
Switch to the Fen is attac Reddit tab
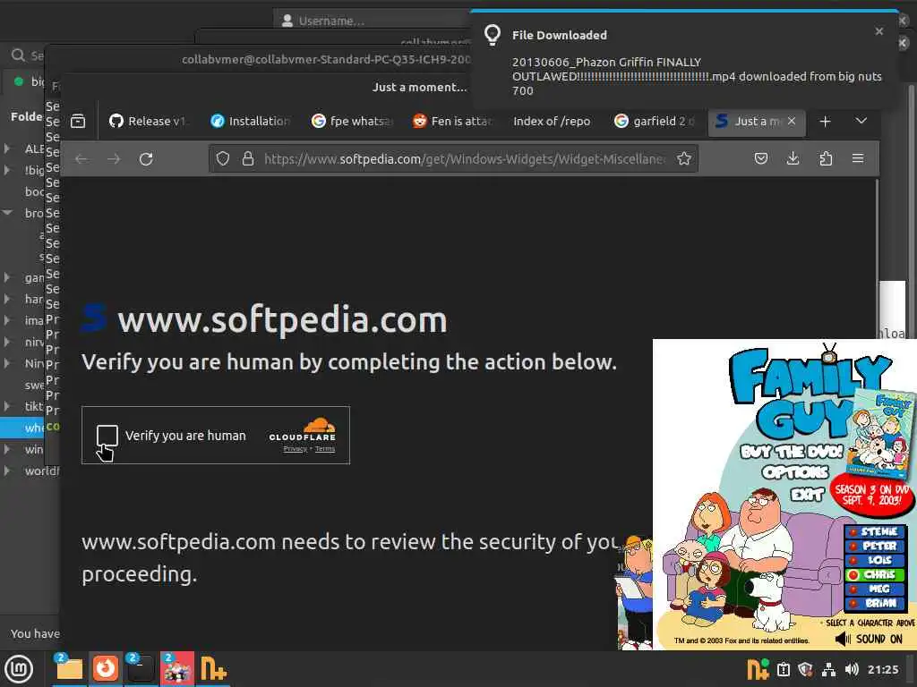(x=452, y=122)
